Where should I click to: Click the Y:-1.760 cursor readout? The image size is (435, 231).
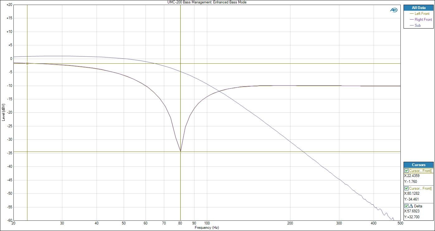tap(410, 182)
